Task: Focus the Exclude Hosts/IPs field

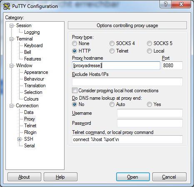Action: tap(127, 82)
